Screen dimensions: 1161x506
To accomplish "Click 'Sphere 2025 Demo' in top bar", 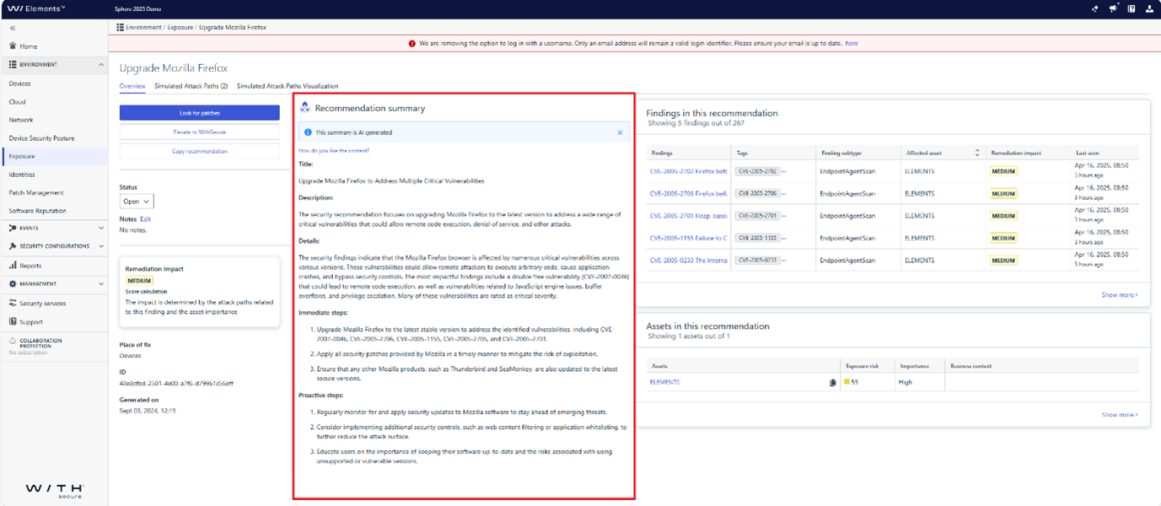I will (x=137, y=8).
